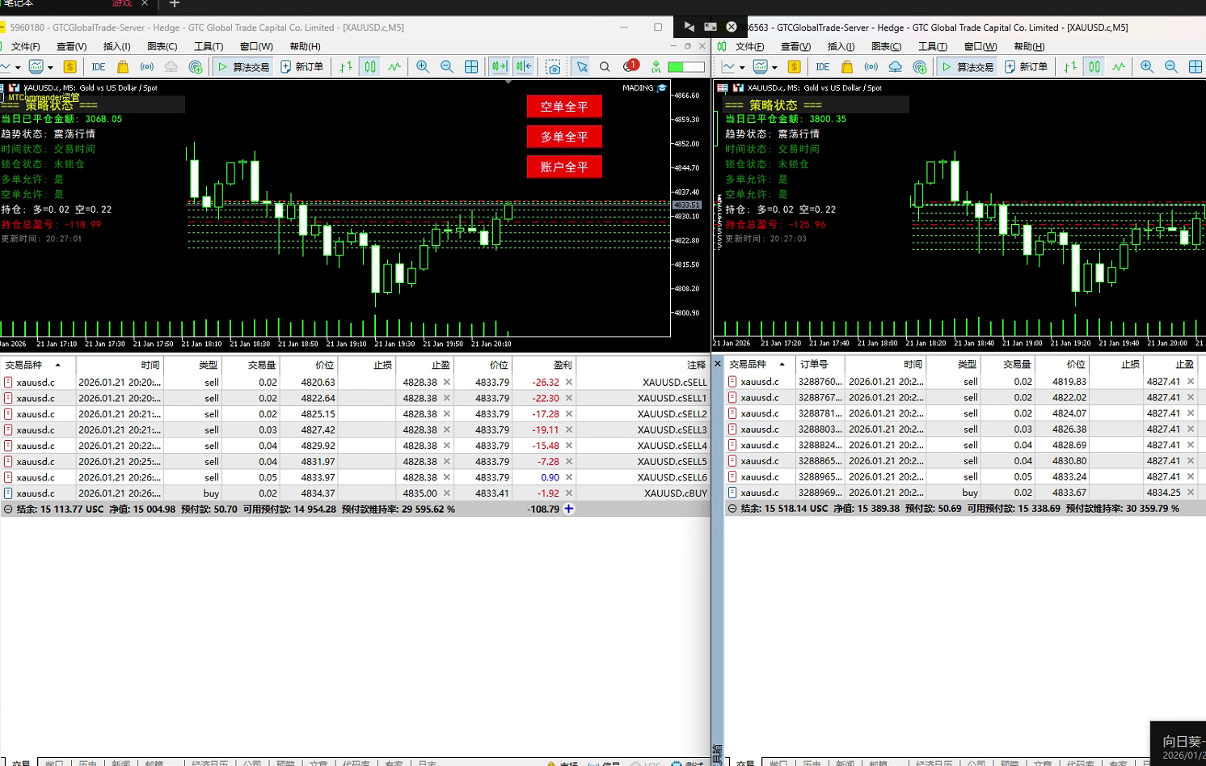Click the red 账户全平 button
Image resolution: width=1206 pixels, height=766 pixels.
coord(564,167)
